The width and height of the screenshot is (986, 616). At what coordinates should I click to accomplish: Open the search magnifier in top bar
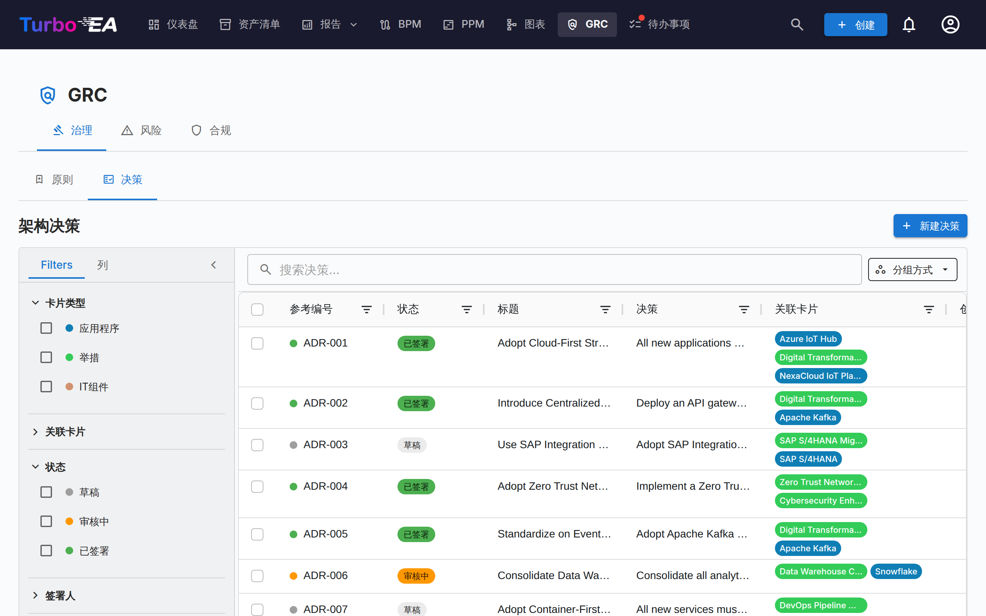point(797,24)
